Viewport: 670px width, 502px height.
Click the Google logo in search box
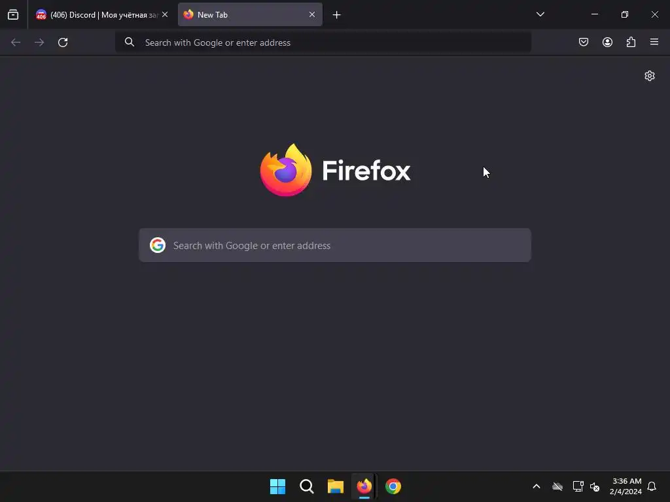click(x=158, y=246)
